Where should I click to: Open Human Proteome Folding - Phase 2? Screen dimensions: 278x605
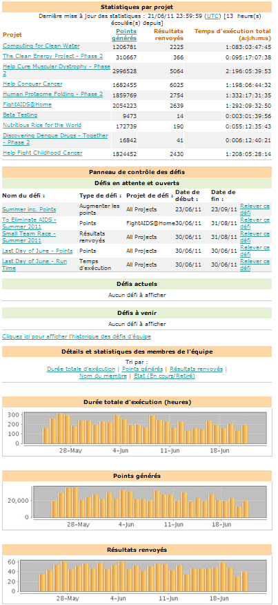pyautogui.click(x=53, y=94)
